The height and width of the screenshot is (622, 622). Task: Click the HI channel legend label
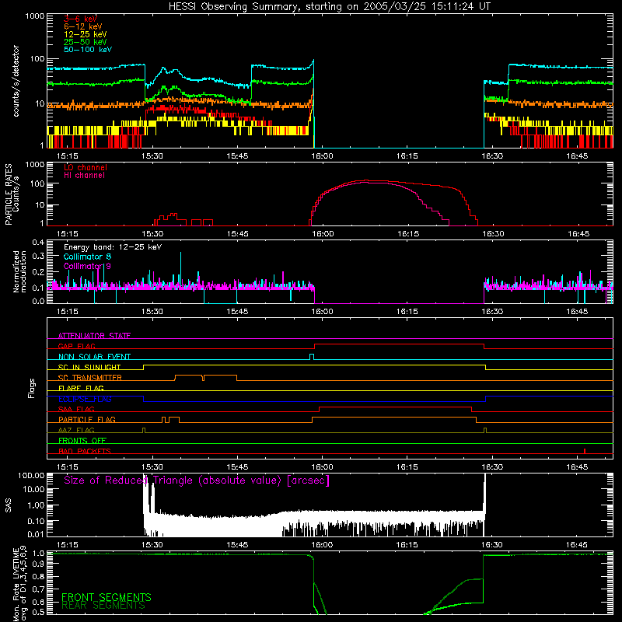pyautogui.click(x=84, y=175)
